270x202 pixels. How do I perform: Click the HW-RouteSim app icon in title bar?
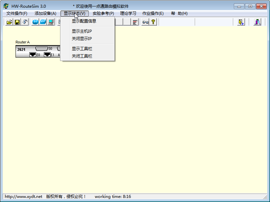coord(6,6)
